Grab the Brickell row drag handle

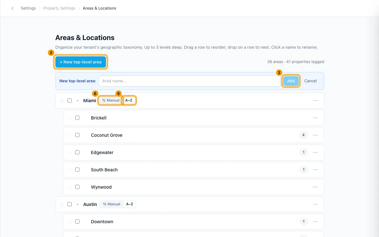tap(69, 118)
